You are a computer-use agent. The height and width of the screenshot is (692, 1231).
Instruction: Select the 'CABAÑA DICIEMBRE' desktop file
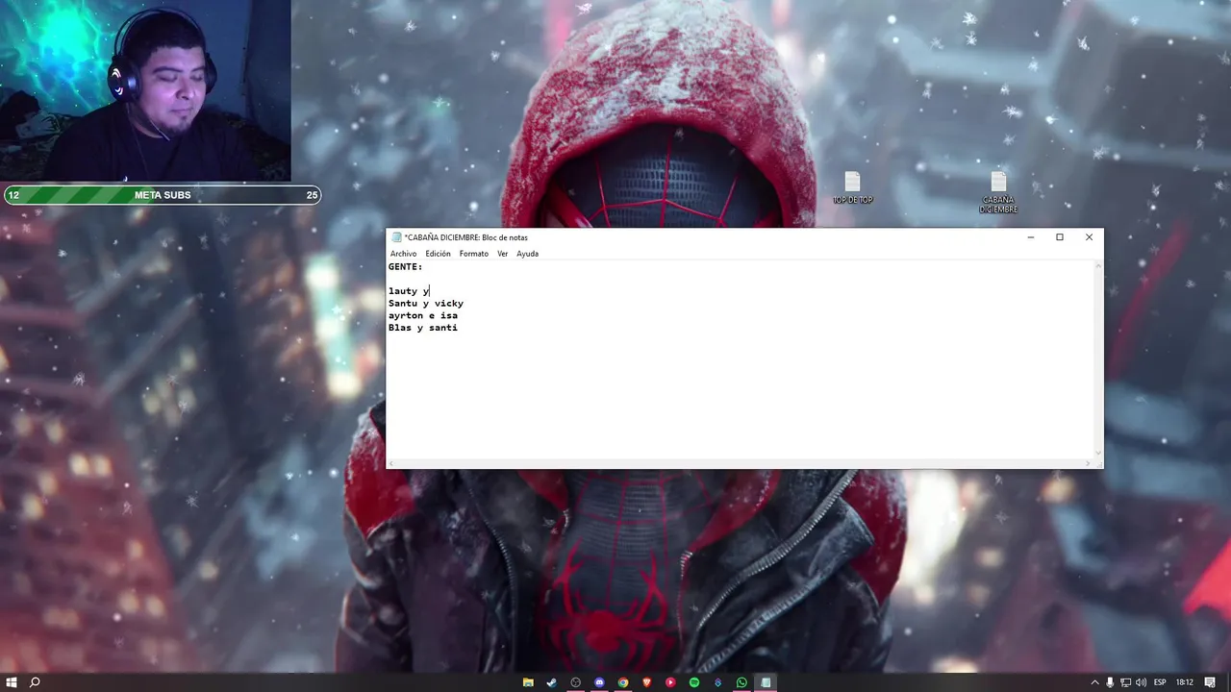point(998,192)
